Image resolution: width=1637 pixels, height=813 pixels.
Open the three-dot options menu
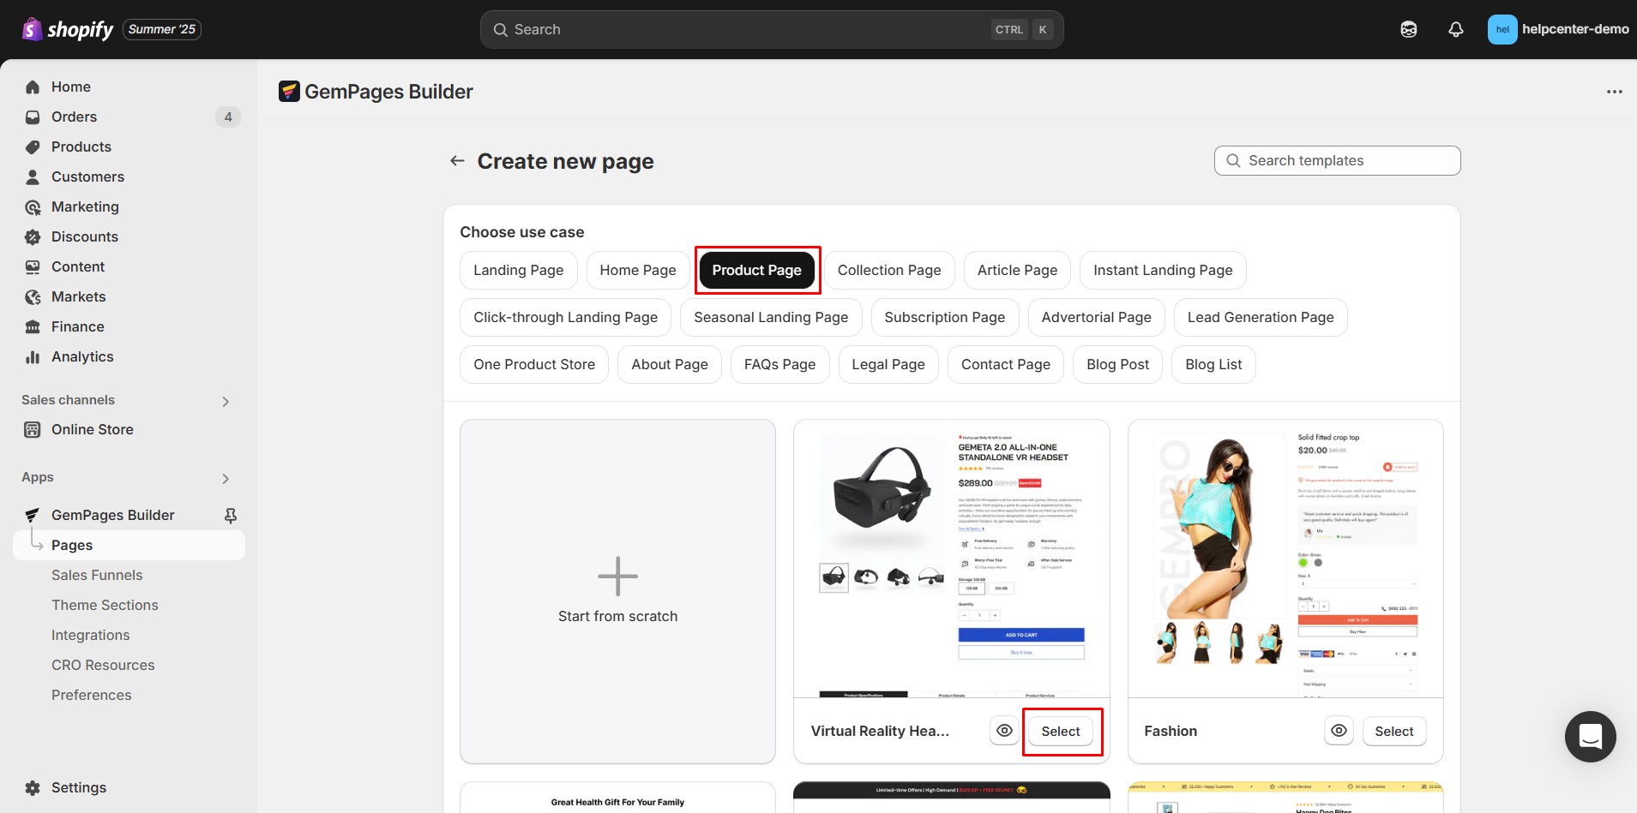click(x=1614, y=91)
